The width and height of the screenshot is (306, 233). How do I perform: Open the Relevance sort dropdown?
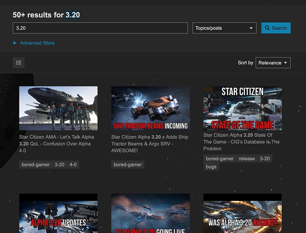[x=273, y=63]
